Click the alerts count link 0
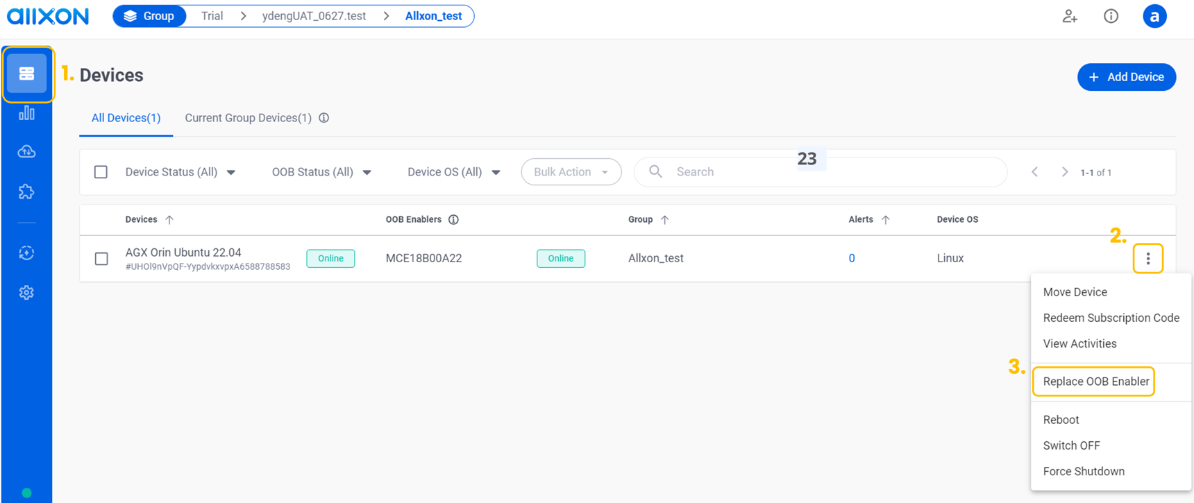Image resolution: width=1194 pixels, height=503 pixels. tap(852, 258)
